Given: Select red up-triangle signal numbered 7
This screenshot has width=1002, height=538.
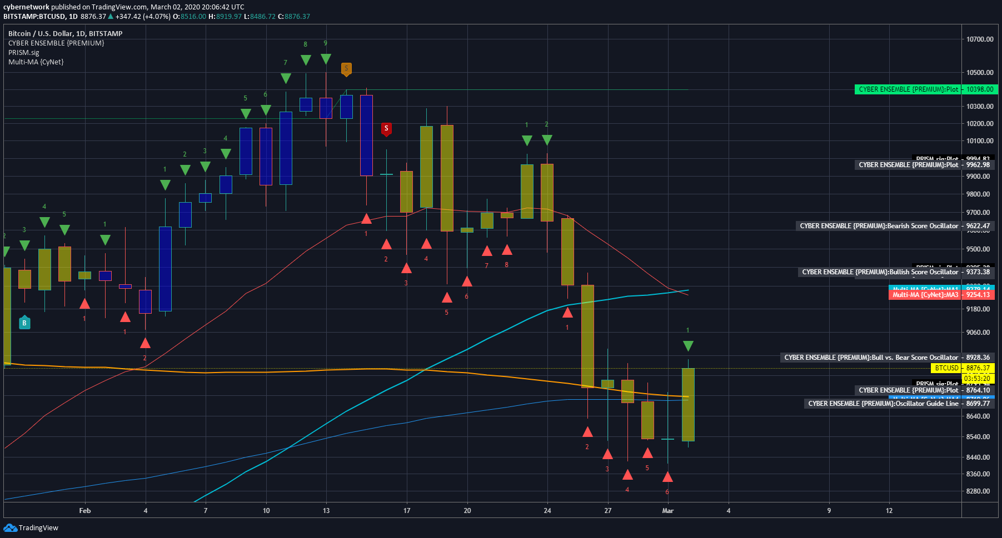Looking at the screenshot, I should point(487,251).
